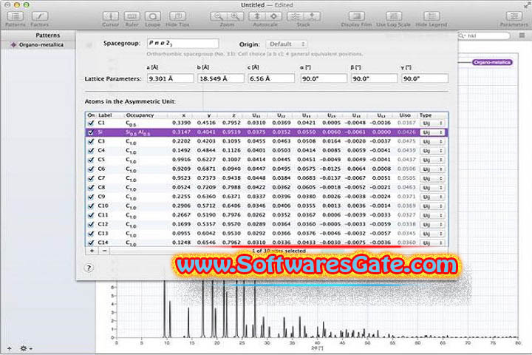Click the alpha angle field showing 90.0°
The image size is (532, 355).
coord(324,78)
